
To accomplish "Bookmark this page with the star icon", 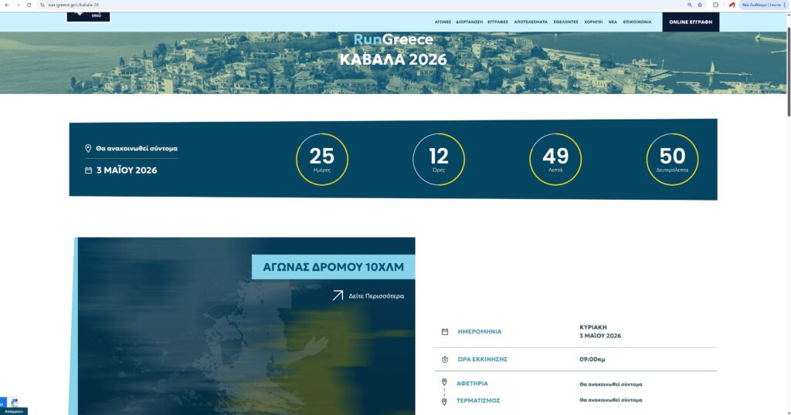I will click(700, 5).
